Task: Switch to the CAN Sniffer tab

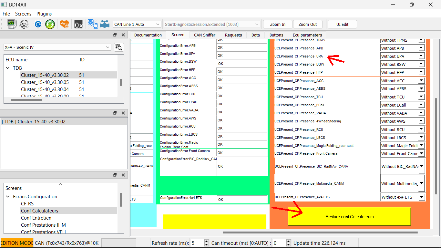Action: coord(204,35)
